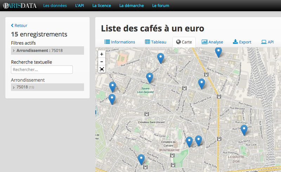Click the marker near Rue Durantin
The image size is (281, 172).
tap(141, 159)
